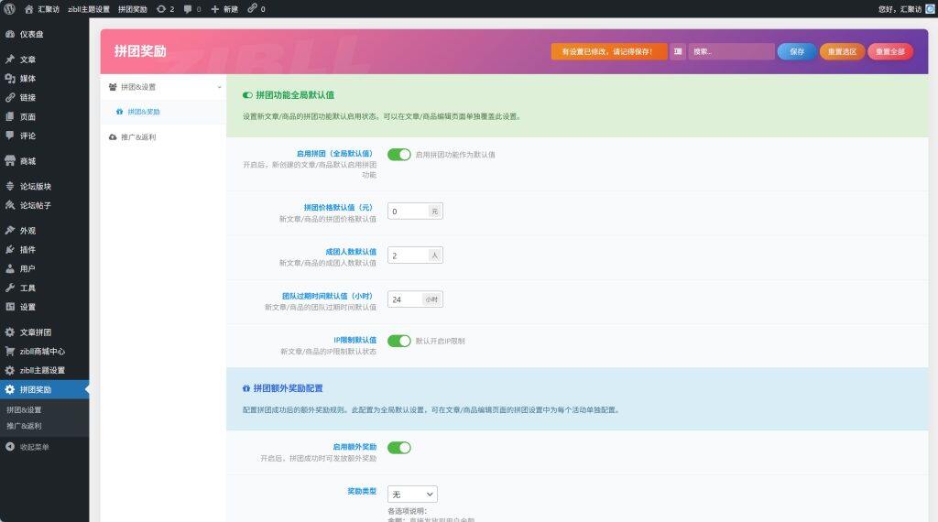
Task: Open 拼团&设置 submenu in admin sidebar
Action: pyautogui.click(x=24, y=409)
